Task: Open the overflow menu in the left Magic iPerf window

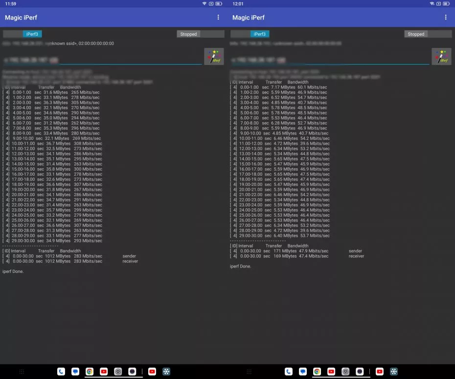Action: coord(218,18)
